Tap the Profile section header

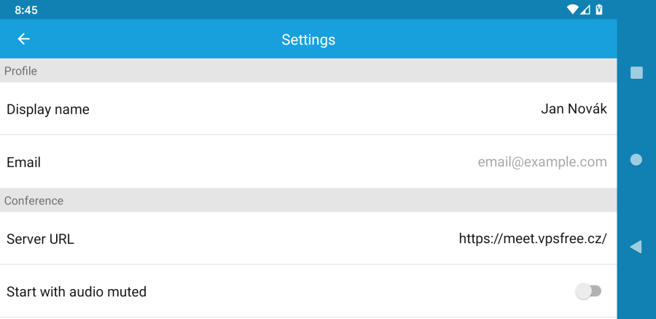tap(308, 70)
